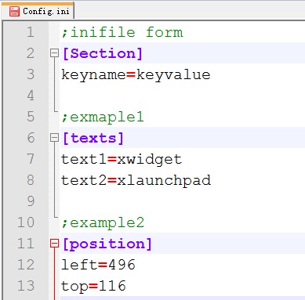Click line number 13 in the margin
305x300 pixels.
[26, 286]
